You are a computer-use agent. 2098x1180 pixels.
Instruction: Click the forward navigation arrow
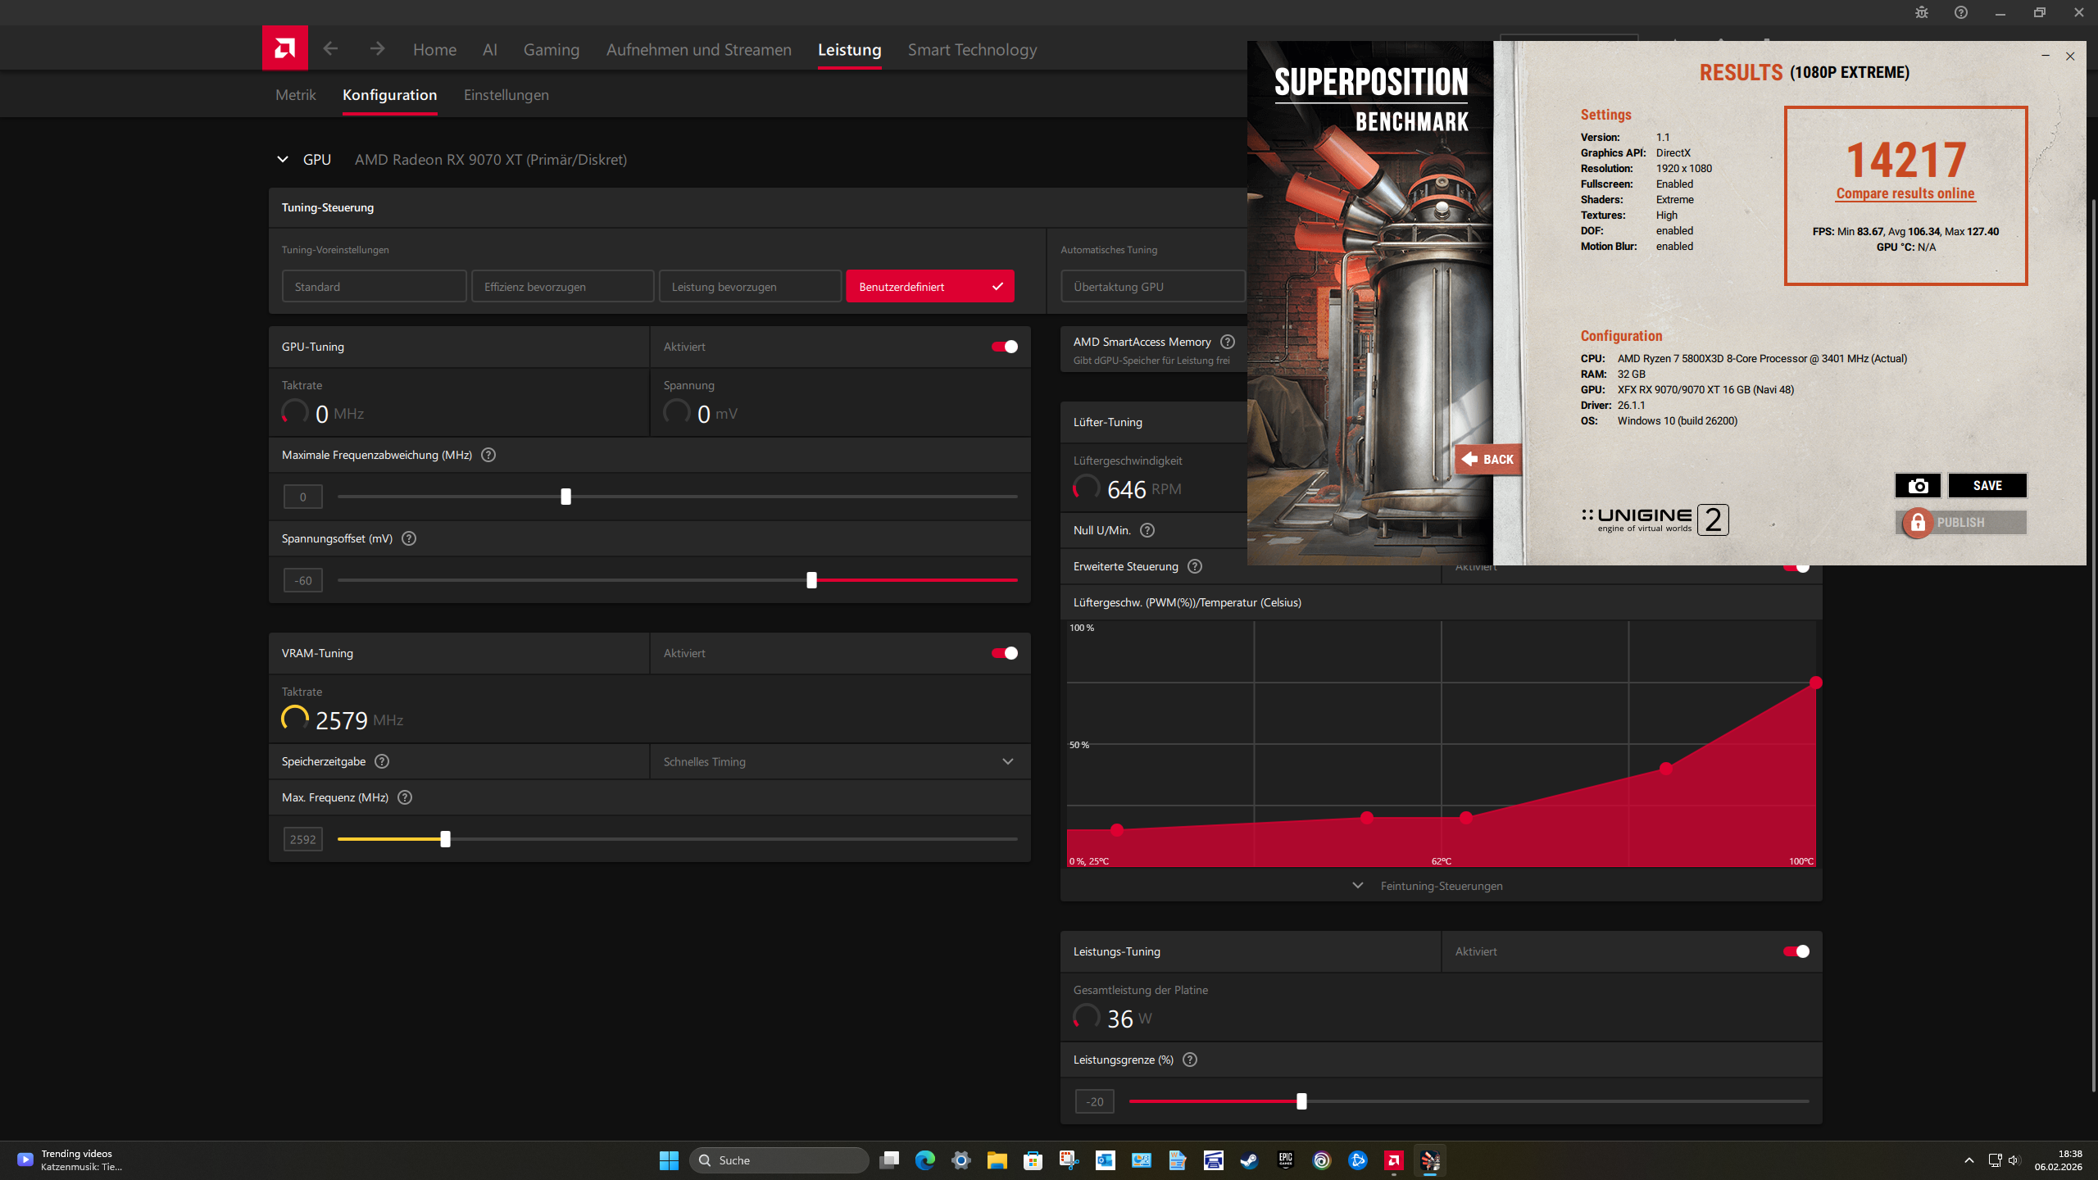tap(377, 49)
